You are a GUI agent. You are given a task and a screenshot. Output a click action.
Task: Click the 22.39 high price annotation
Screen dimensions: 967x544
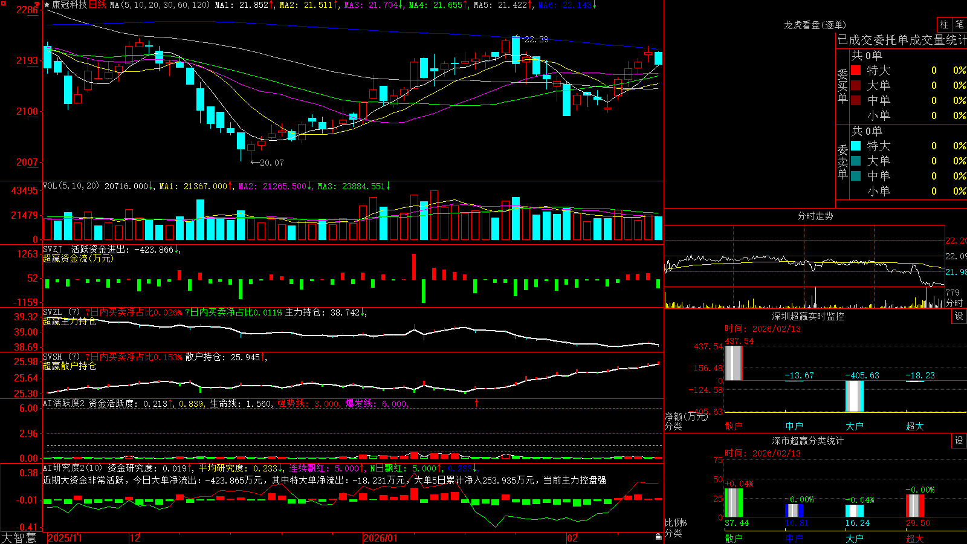536,39
